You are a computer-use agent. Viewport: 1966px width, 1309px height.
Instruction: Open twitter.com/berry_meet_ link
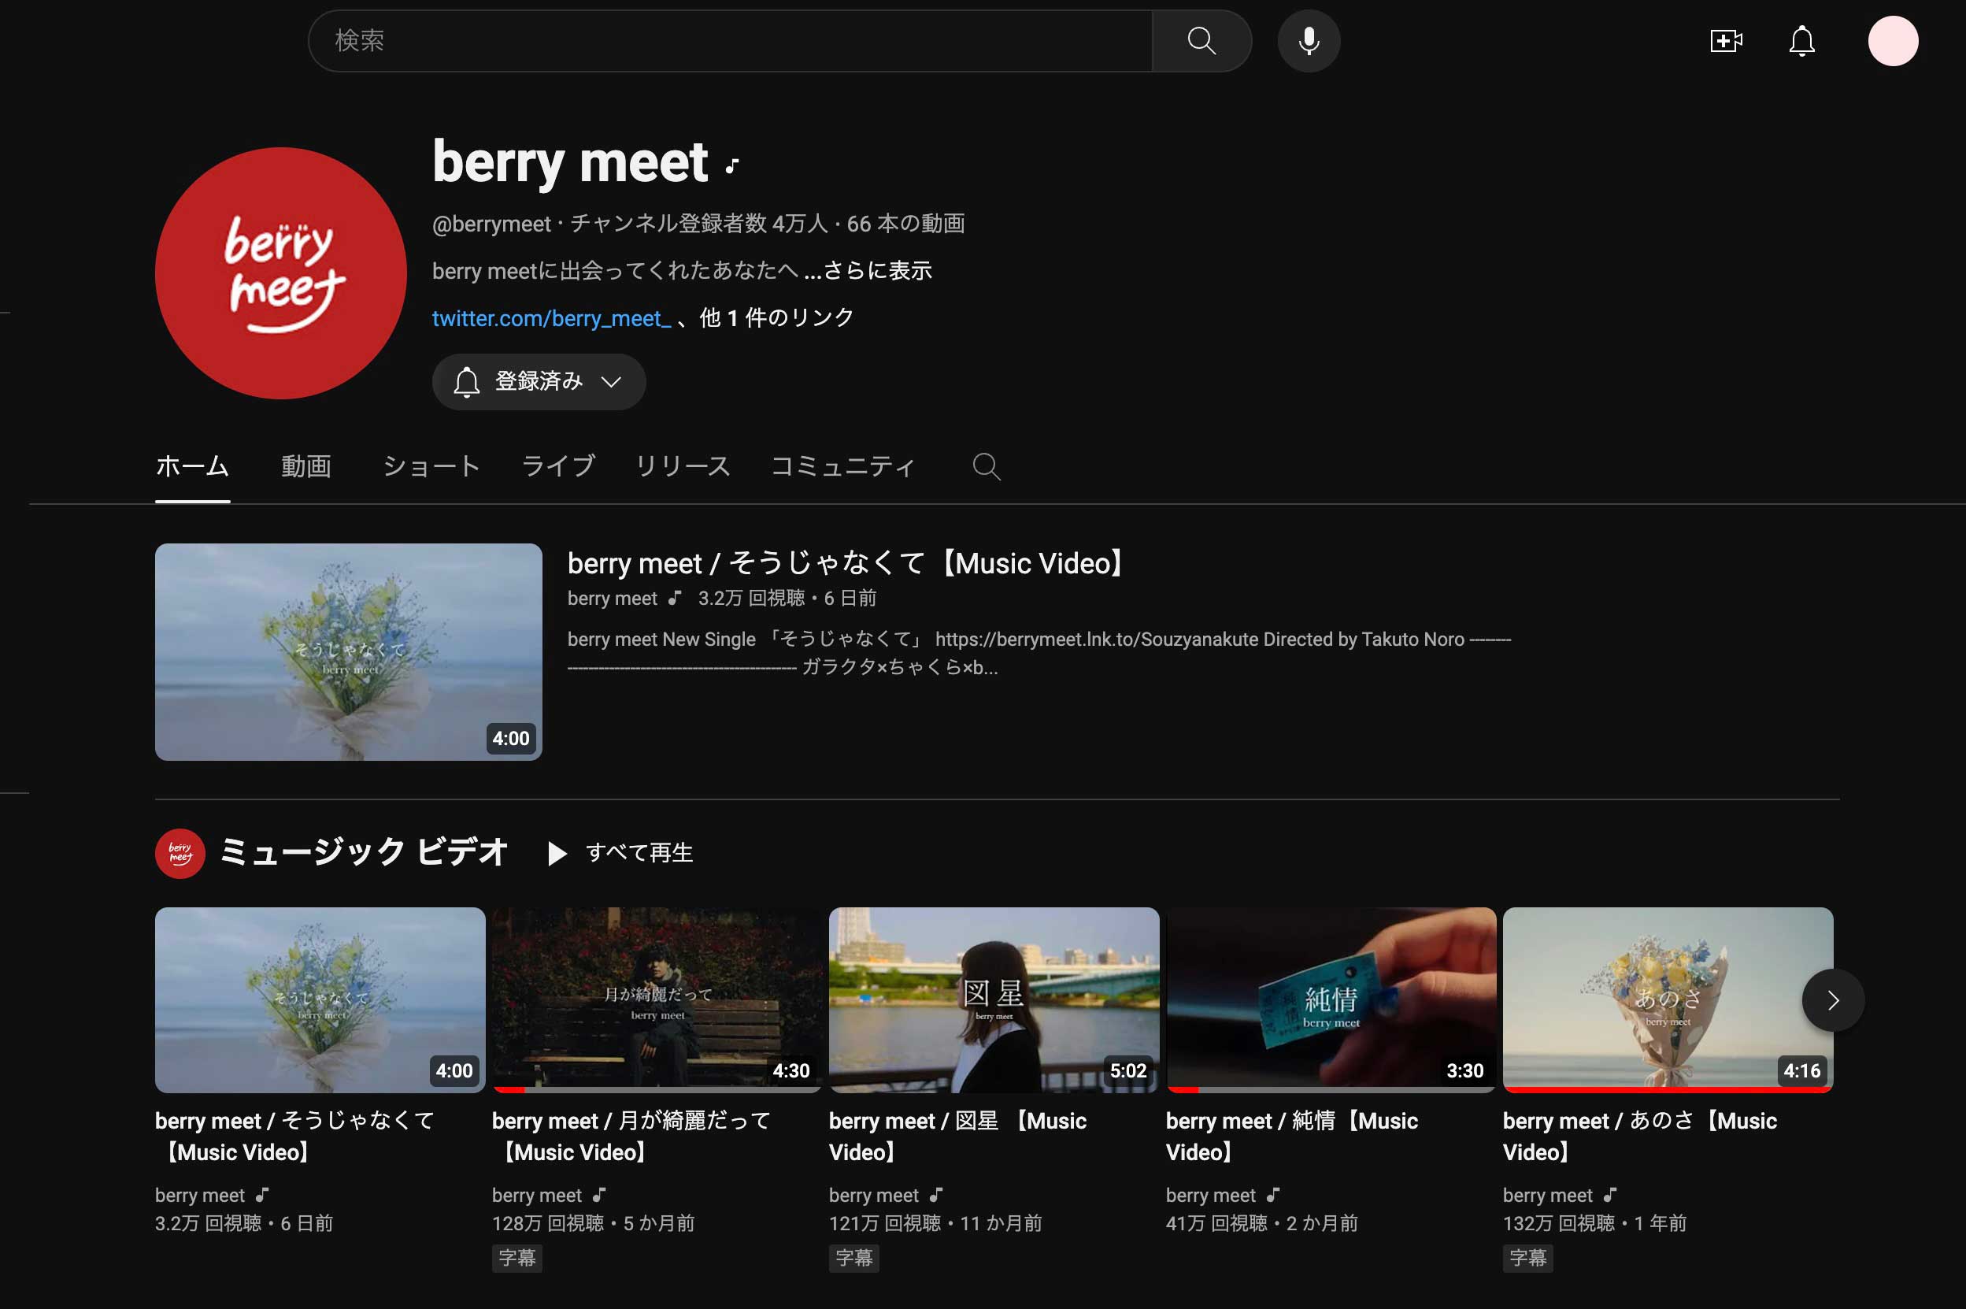coord(550,318)
